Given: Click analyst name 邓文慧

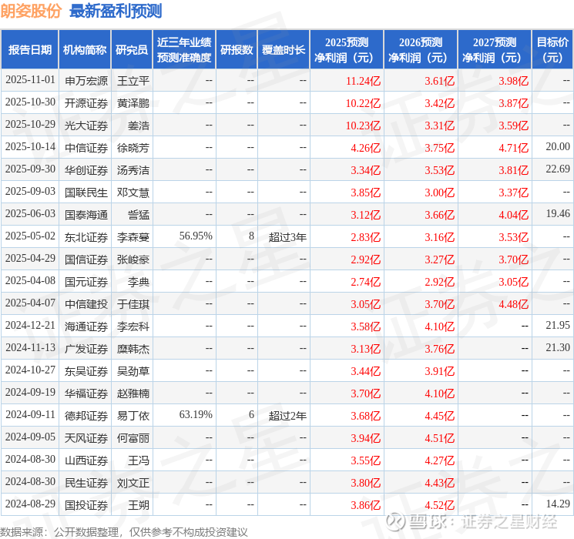Looking at the screenshot, I should [x=133, y=192].
